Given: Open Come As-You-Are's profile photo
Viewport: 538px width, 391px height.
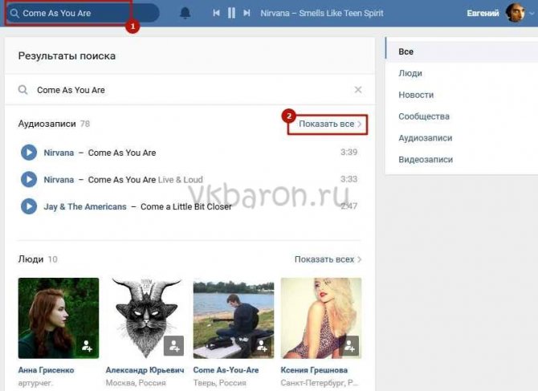Looking at the screenshot, I should (x=234, y=318).
